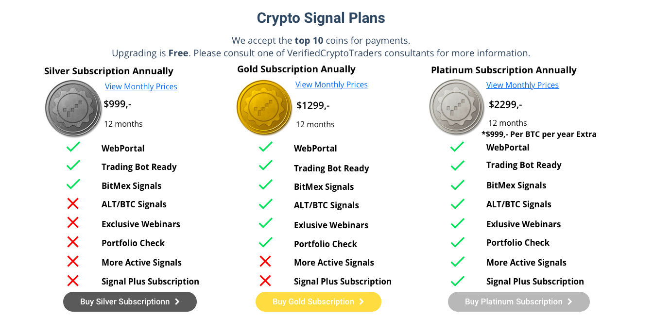654x318 pixels.
Task: Open View Monthly Prices under Gold Subscription
Action: click(331, 84)
